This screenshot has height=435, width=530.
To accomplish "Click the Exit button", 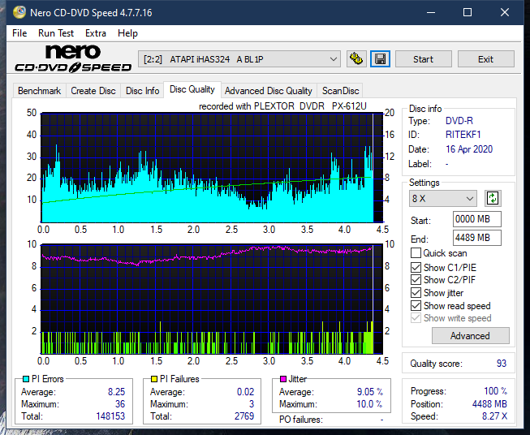I will tap(485, 59).
